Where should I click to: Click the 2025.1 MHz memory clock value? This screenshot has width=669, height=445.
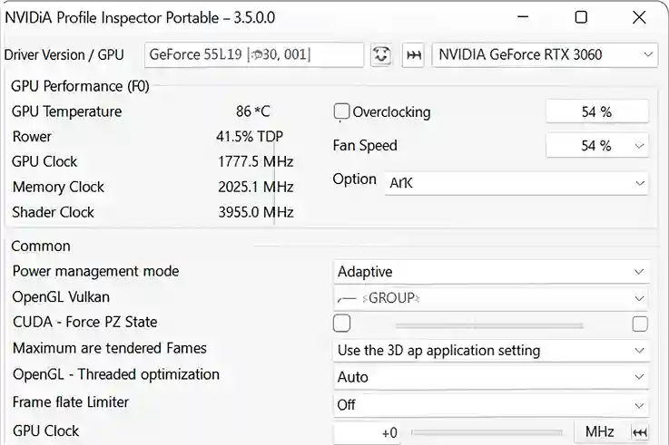(x=256, y=187)
